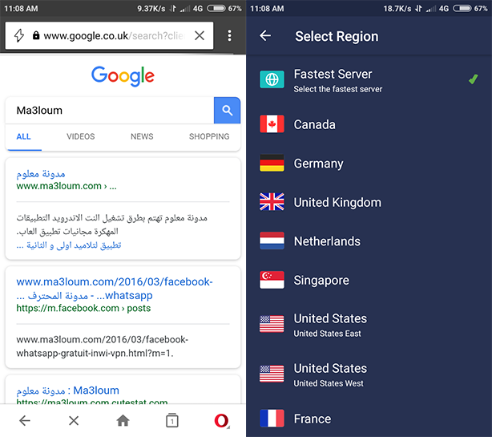Image resolution: width=492 pixels, height=437 pixels.
Task: Select the Singapore label
Action: point(321,281)
